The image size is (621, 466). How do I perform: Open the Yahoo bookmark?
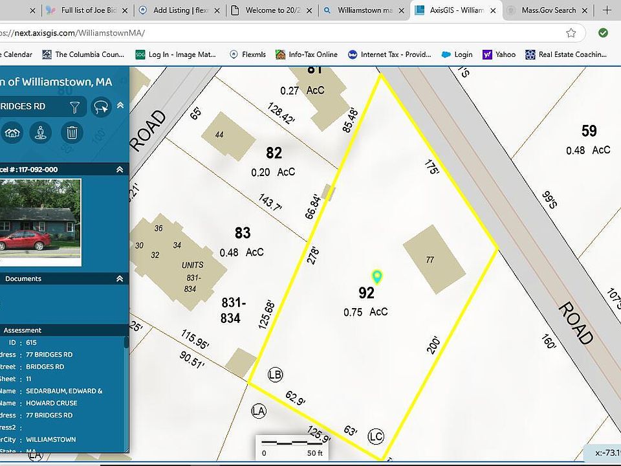click(499, 54)
